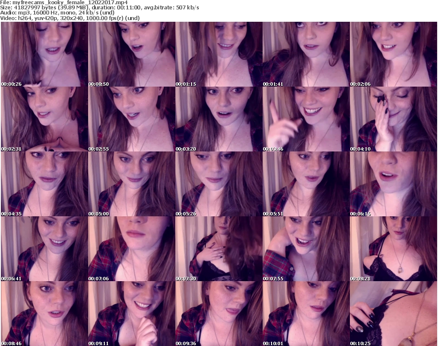Screen dimensions: 438x346
Task: Select the thumbnail frame timestamped 00:02:31
Action: 44,119
